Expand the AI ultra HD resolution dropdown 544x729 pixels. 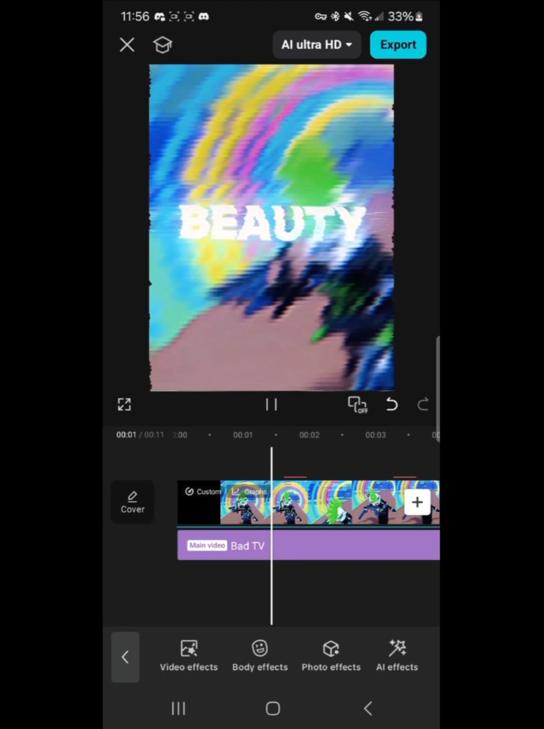click(x=317, y=45)
